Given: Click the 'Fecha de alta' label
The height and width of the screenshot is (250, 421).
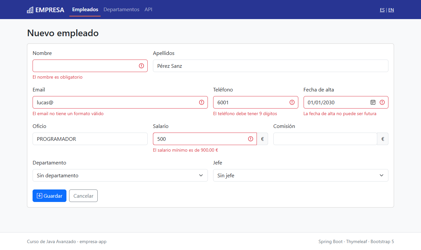Looking at the screenshot, I should (x=319, y=89).
